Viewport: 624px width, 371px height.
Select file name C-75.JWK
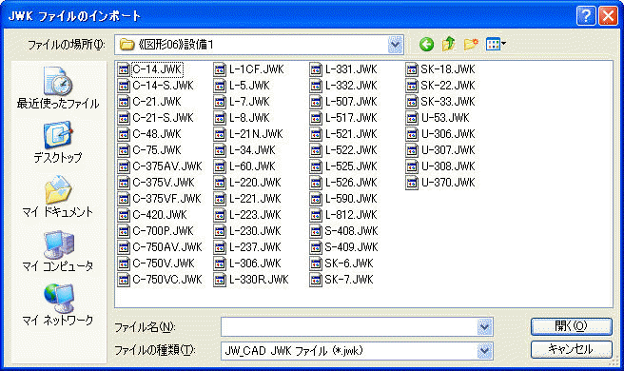[157, 150]
